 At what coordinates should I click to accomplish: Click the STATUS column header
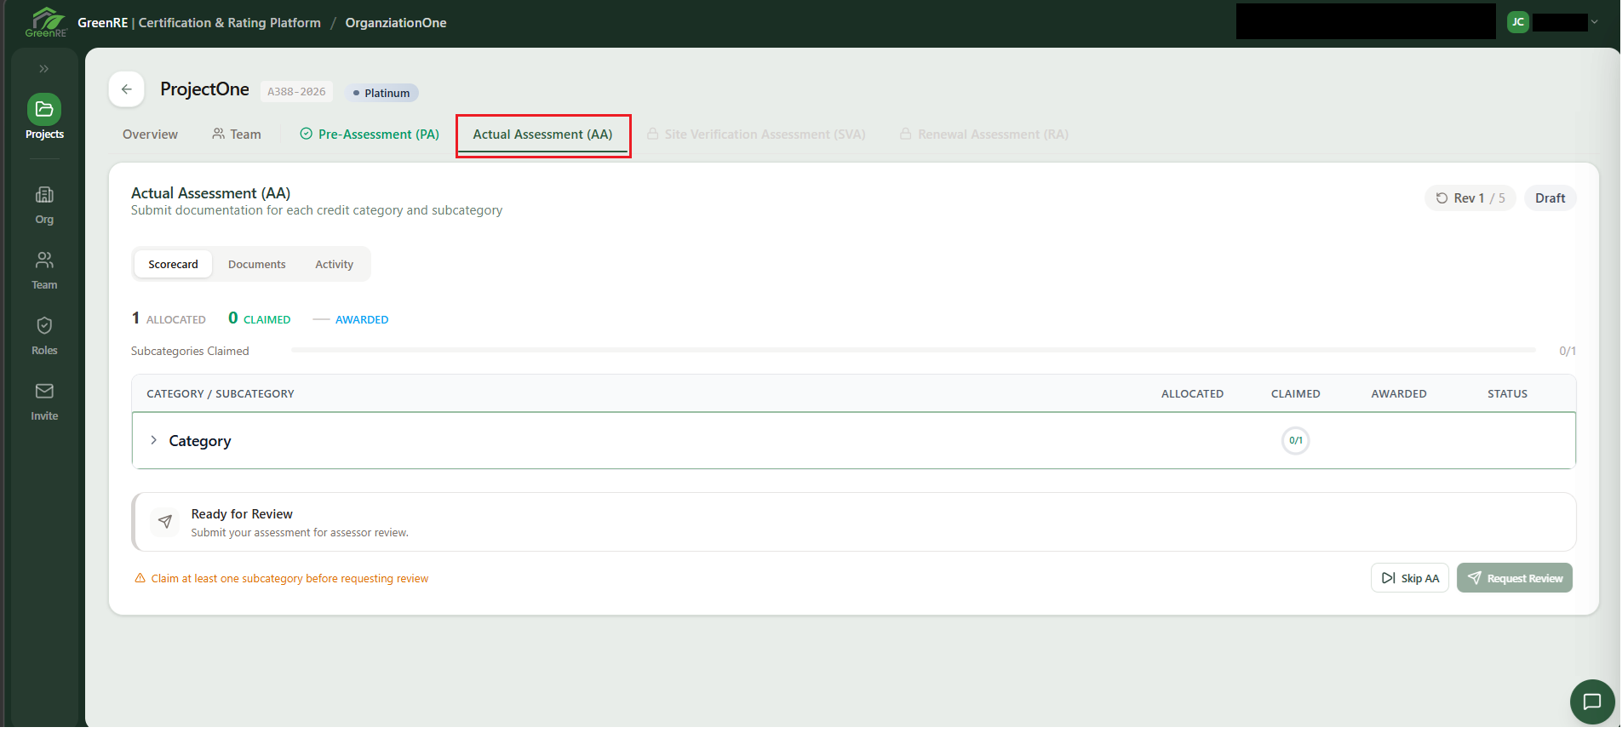pos(1507,394)
